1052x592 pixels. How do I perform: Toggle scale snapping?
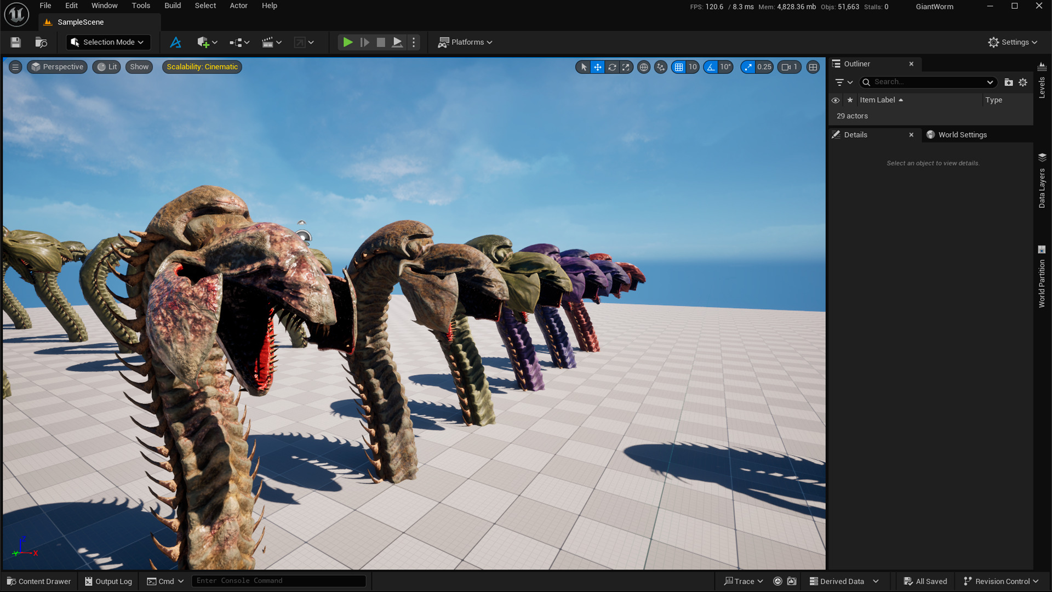748,67
